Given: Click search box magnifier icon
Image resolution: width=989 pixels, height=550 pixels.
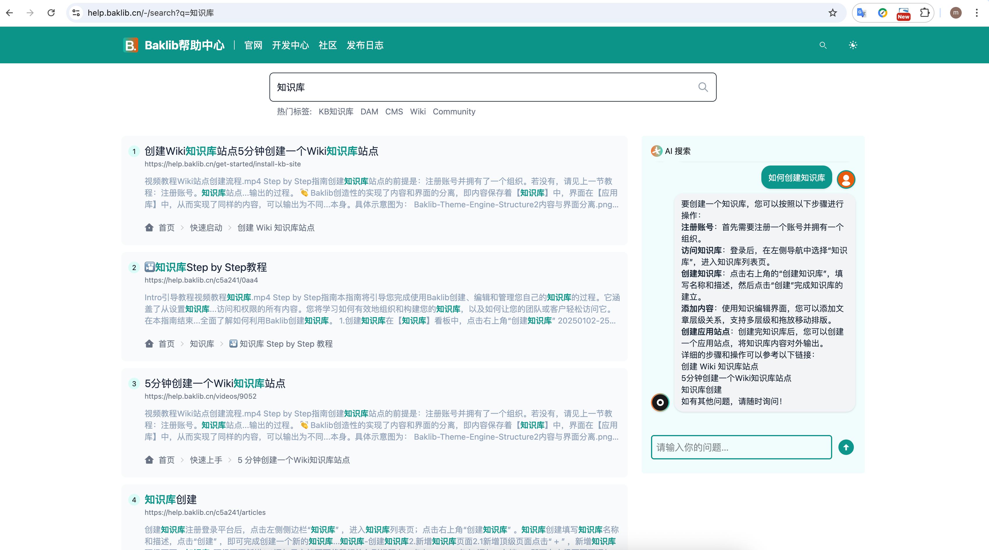Looking at the screenshot, I should tap(703, 87).
